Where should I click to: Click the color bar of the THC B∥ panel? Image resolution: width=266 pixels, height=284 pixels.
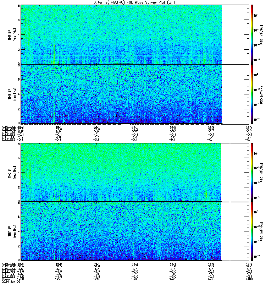tap(252, 231)
